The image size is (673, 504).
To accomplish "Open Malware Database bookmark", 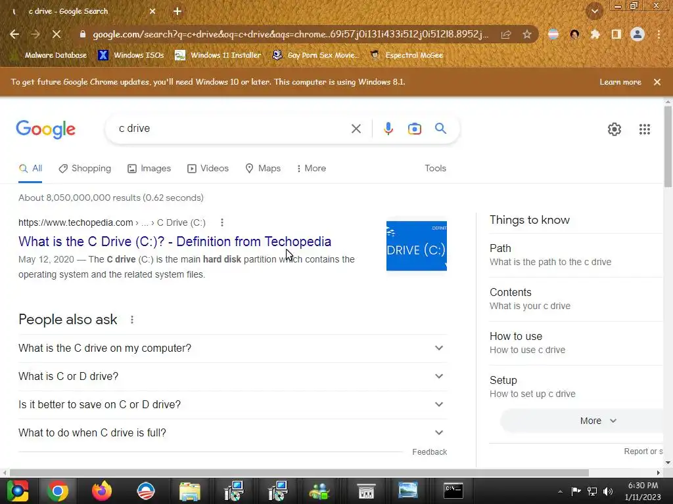I will [x=49, y=55].
